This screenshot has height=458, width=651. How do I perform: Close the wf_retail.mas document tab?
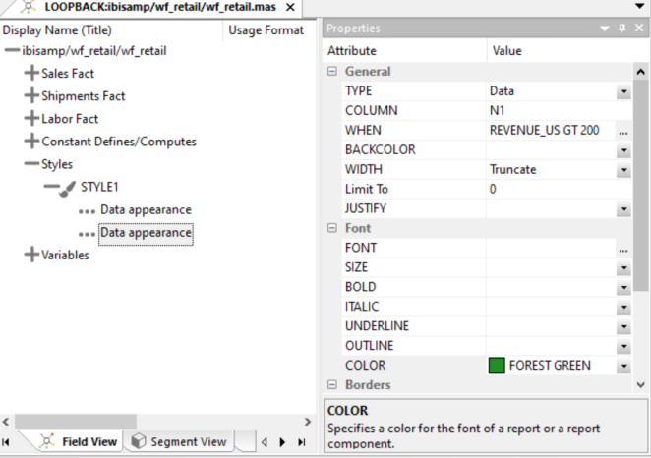[290, 7]
